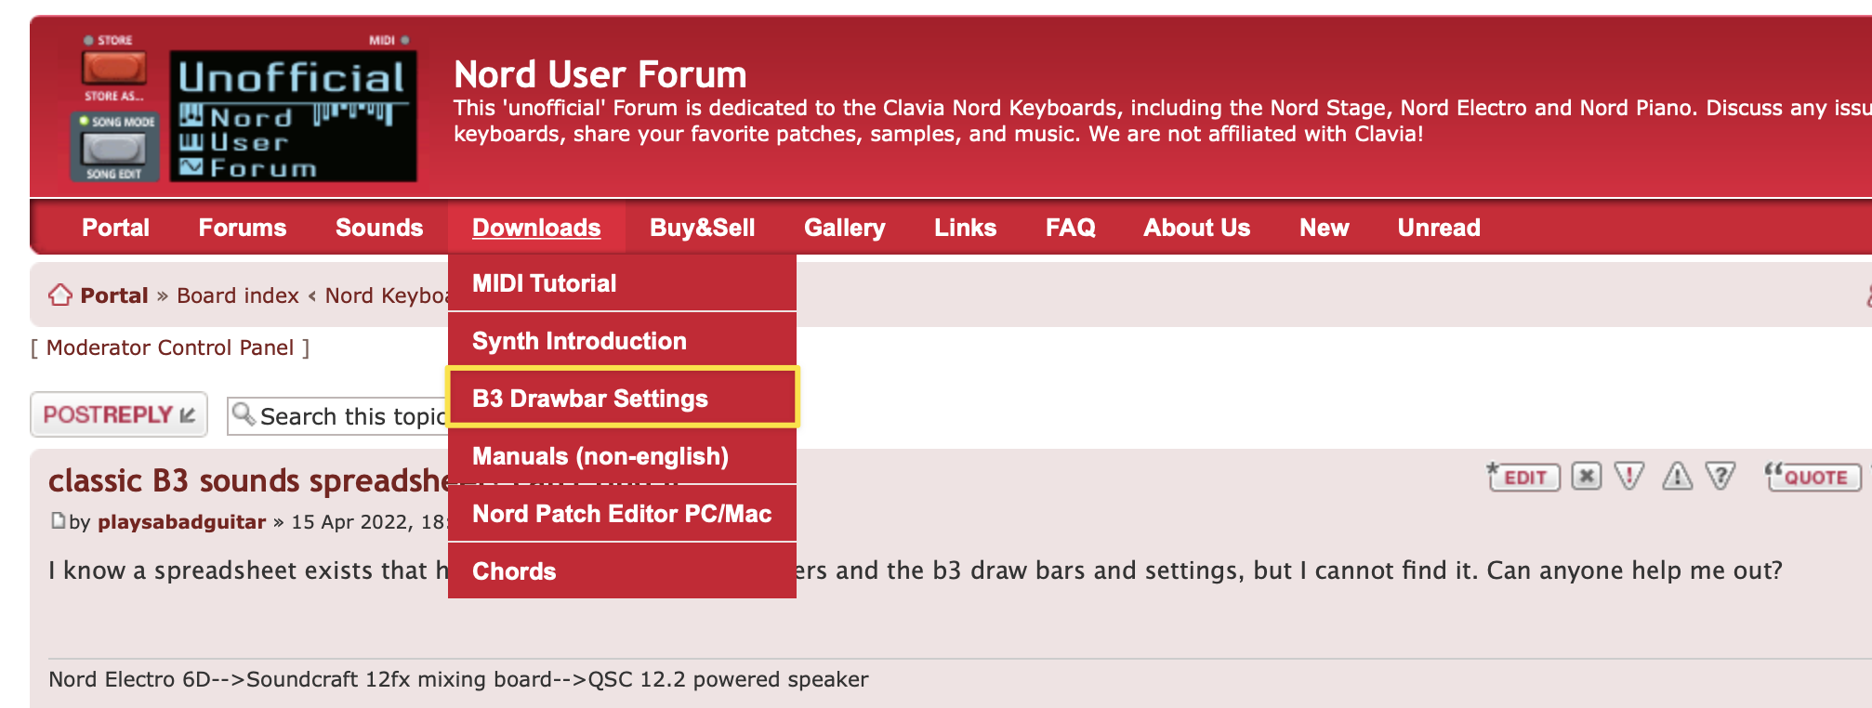Click the magnifier icon in topic search
1872x708 pixels.
click(x=244, y=413)
